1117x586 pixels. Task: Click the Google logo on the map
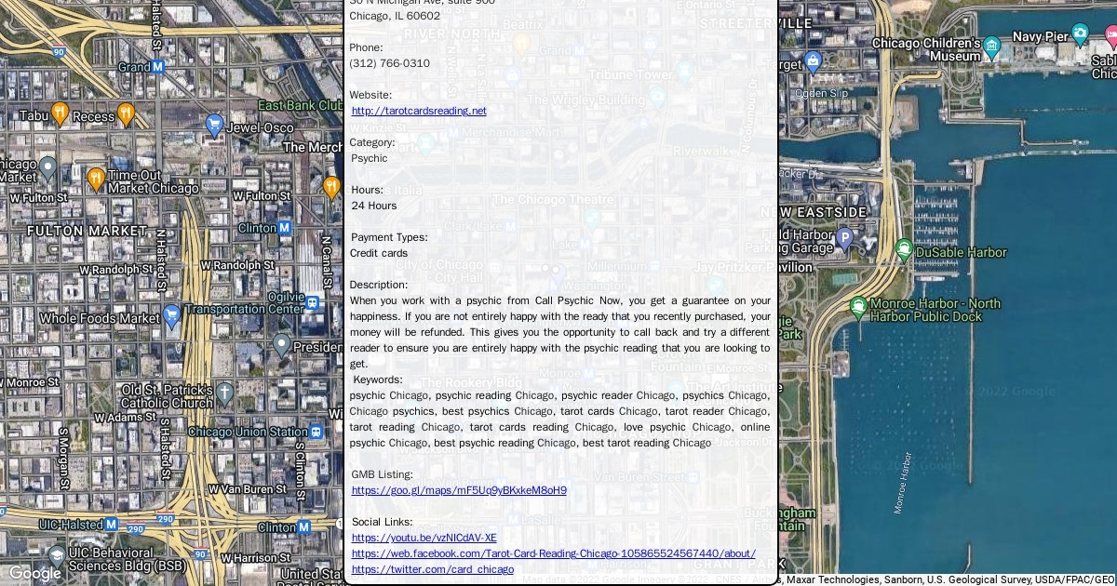point(34,573)
